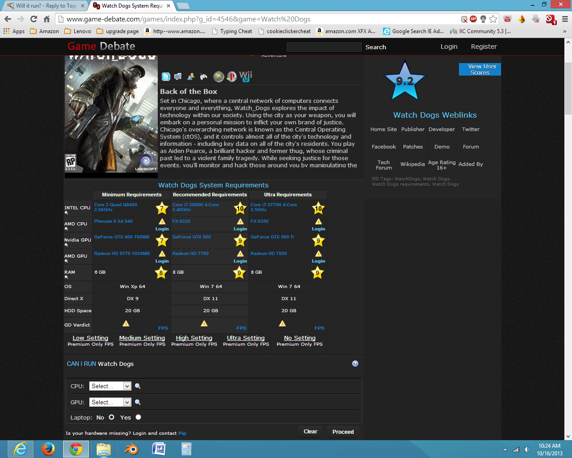This screenshot has height=458, width=572.
Task: Click the 'View User Scores' button
Action: [x=480, y=69]
